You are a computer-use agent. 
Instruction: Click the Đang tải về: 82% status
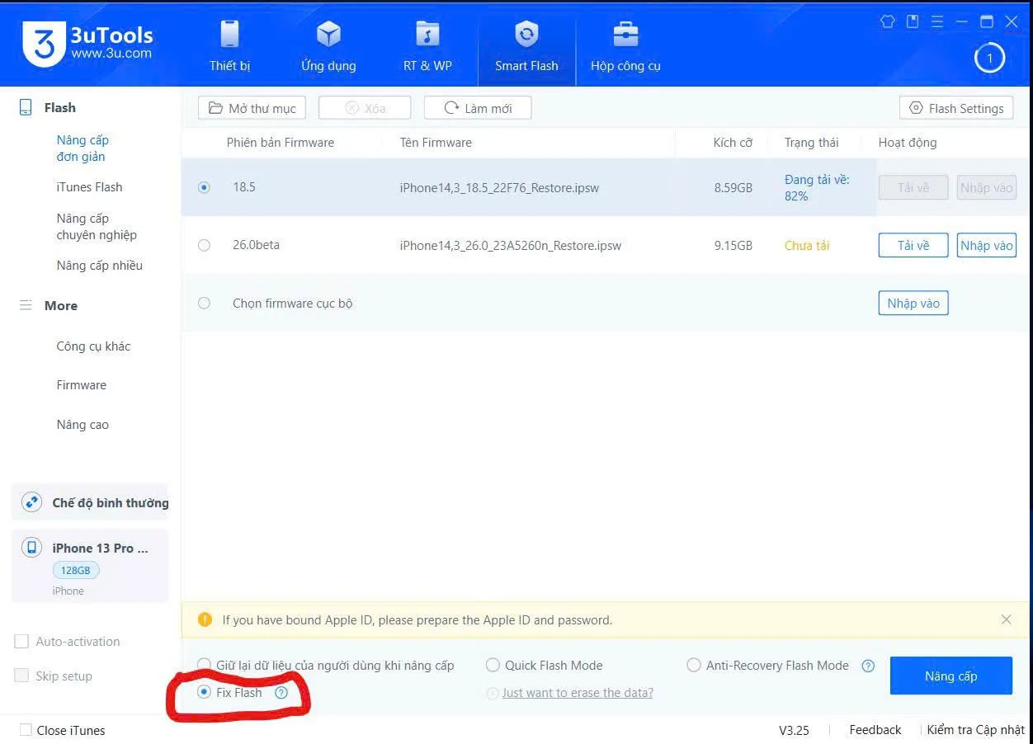[x=817, y=187]
